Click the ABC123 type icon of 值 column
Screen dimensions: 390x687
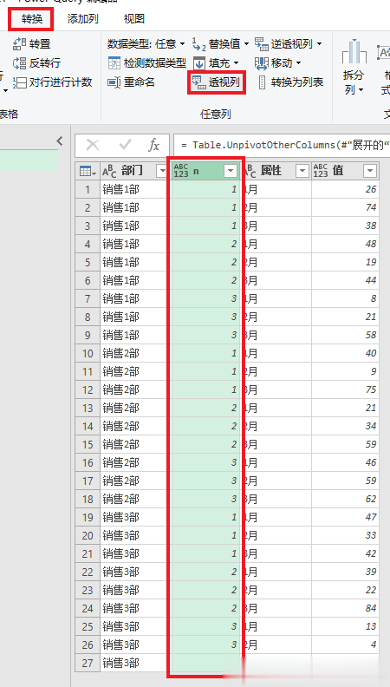[321, 171]
